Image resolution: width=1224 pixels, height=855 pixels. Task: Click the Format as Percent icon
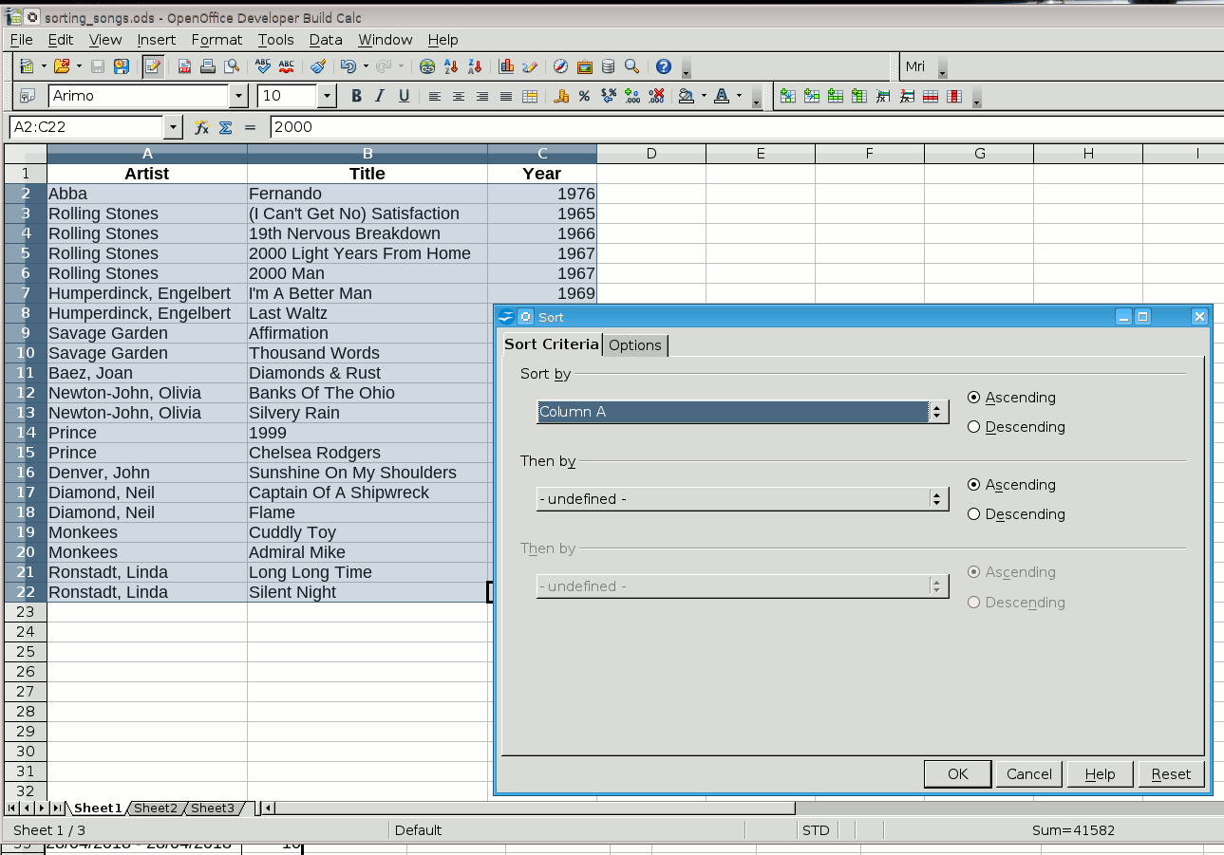point(584,96)
